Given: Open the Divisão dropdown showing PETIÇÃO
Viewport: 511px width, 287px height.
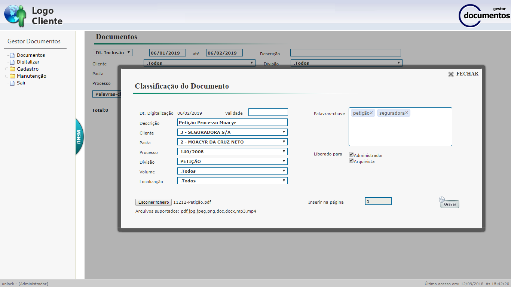Looking at the screenshot, I should (x=232, y=161).
